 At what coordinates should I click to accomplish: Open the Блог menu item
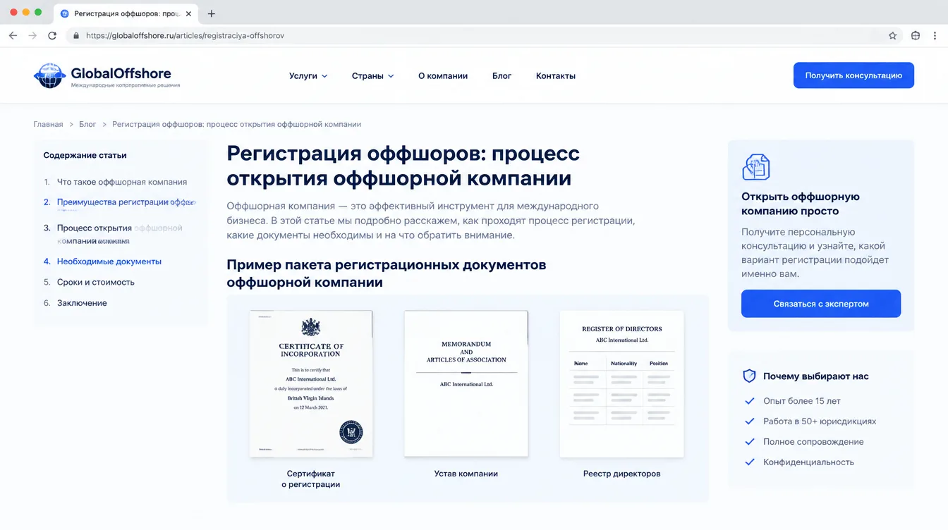(502, 75)
